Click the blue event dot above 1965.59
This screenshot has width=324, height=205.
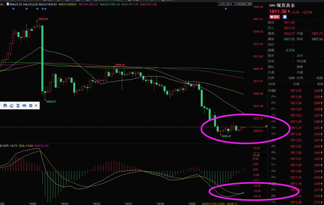click(37, 9)
